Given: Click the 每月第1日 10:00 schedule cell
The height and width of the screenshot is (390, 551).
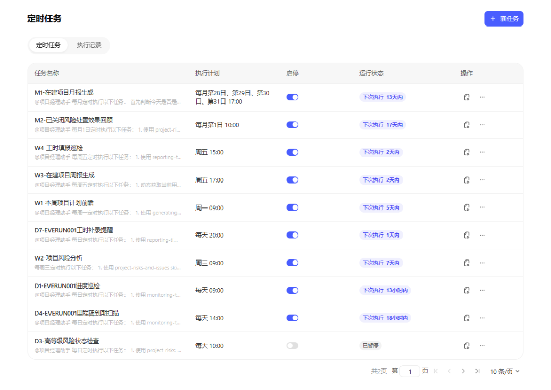Looking at the screenshot, I should pos(217,125).
